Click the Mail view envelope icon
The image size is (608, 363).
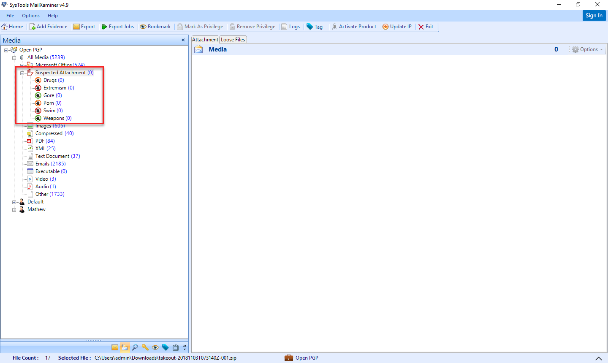coord(115,347)
